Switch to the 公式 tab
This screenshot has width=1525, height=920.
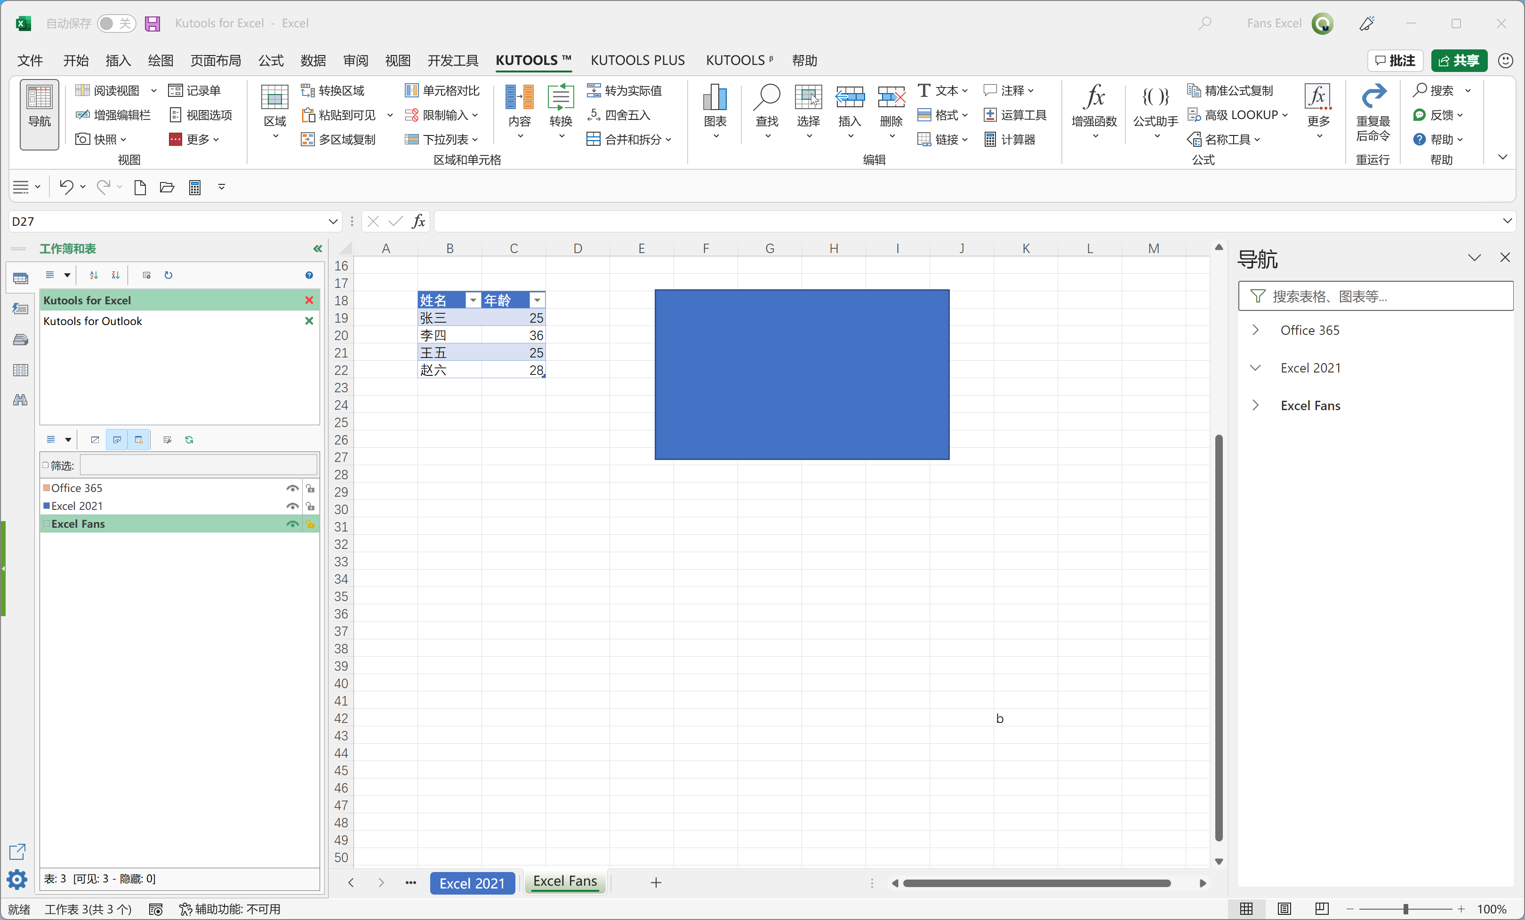coord(271,61)
